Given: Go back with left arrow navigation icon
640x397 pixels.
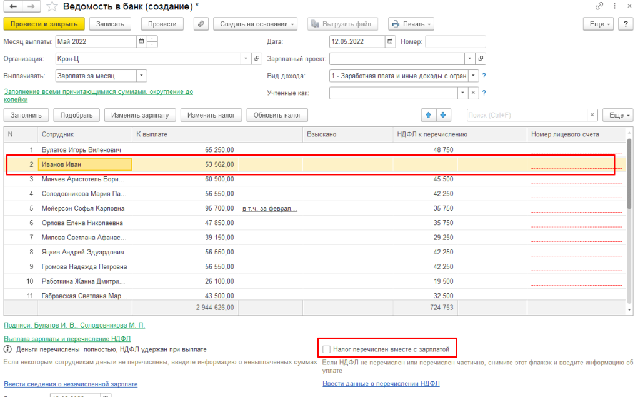Looking at the screenshot, I should 13,6.
